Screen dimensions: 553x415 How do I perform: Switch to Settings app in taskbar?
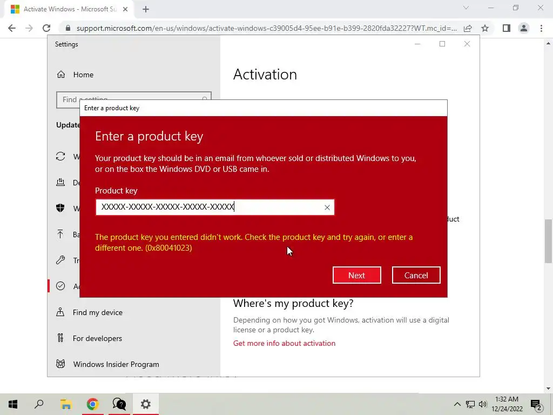(146, 404)
